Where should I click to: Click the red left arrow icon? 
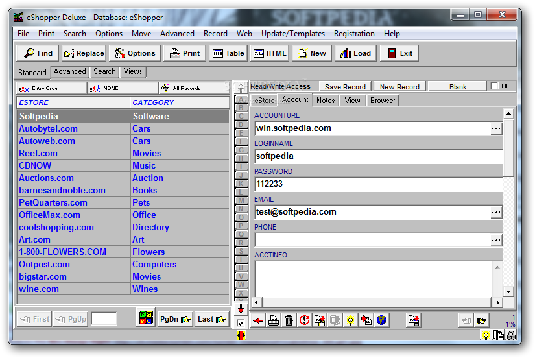point(258,320)
